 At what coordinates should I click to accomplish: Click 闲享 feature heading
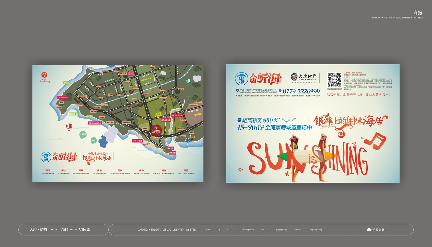pyautogui.click(x=120, y=170)
